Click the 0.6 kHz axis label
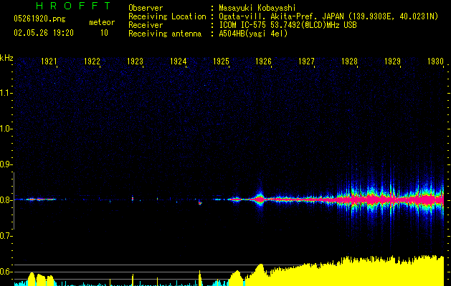Viewport: 451px width, 286px height. click(5, 272)
